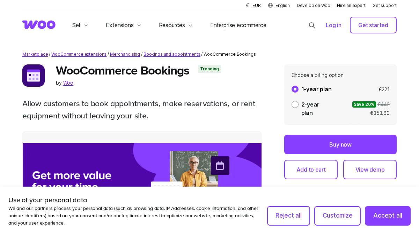Go to Enterprise ecommerce

pos(238,25)
